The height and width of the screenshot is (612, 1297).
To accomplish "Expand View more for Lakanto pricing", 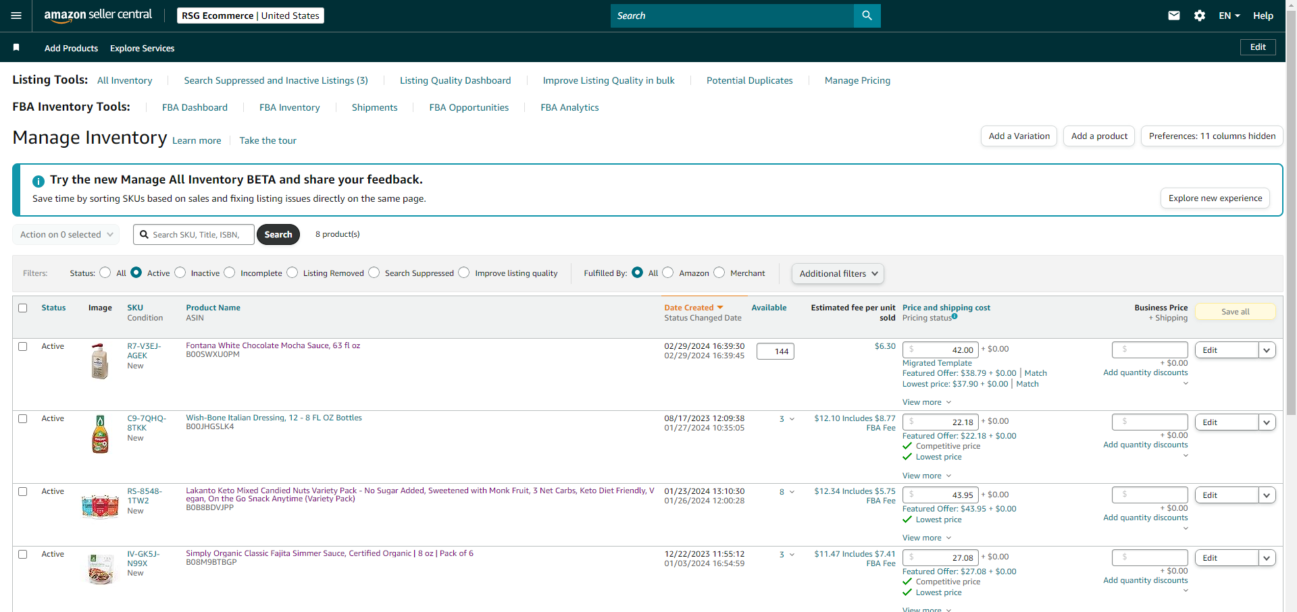I will click(927, 538).
